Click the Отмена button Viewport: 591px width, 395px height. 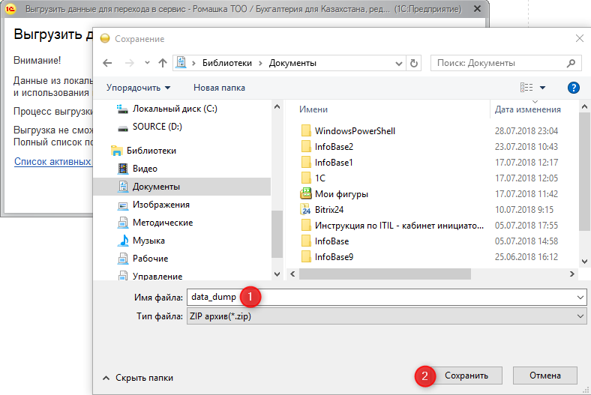[545, 376]
